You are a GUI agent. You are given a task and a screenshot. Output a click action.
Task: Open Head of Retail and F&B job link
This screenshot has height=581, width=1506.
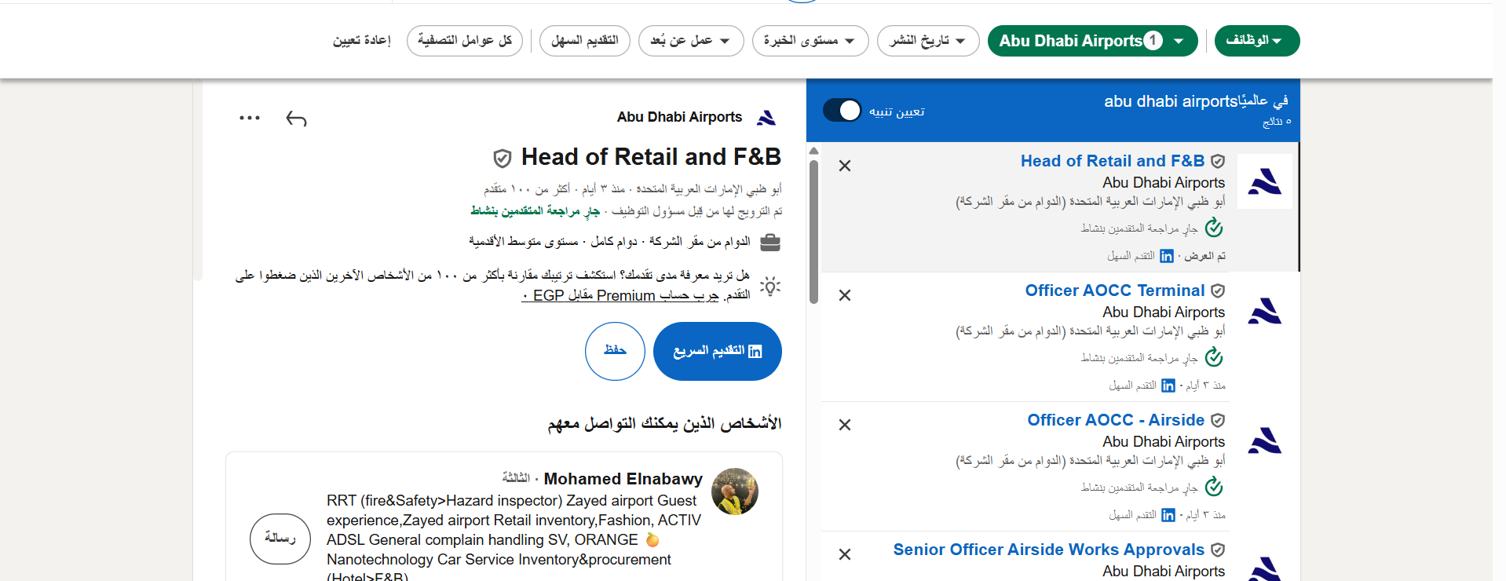1113,161
